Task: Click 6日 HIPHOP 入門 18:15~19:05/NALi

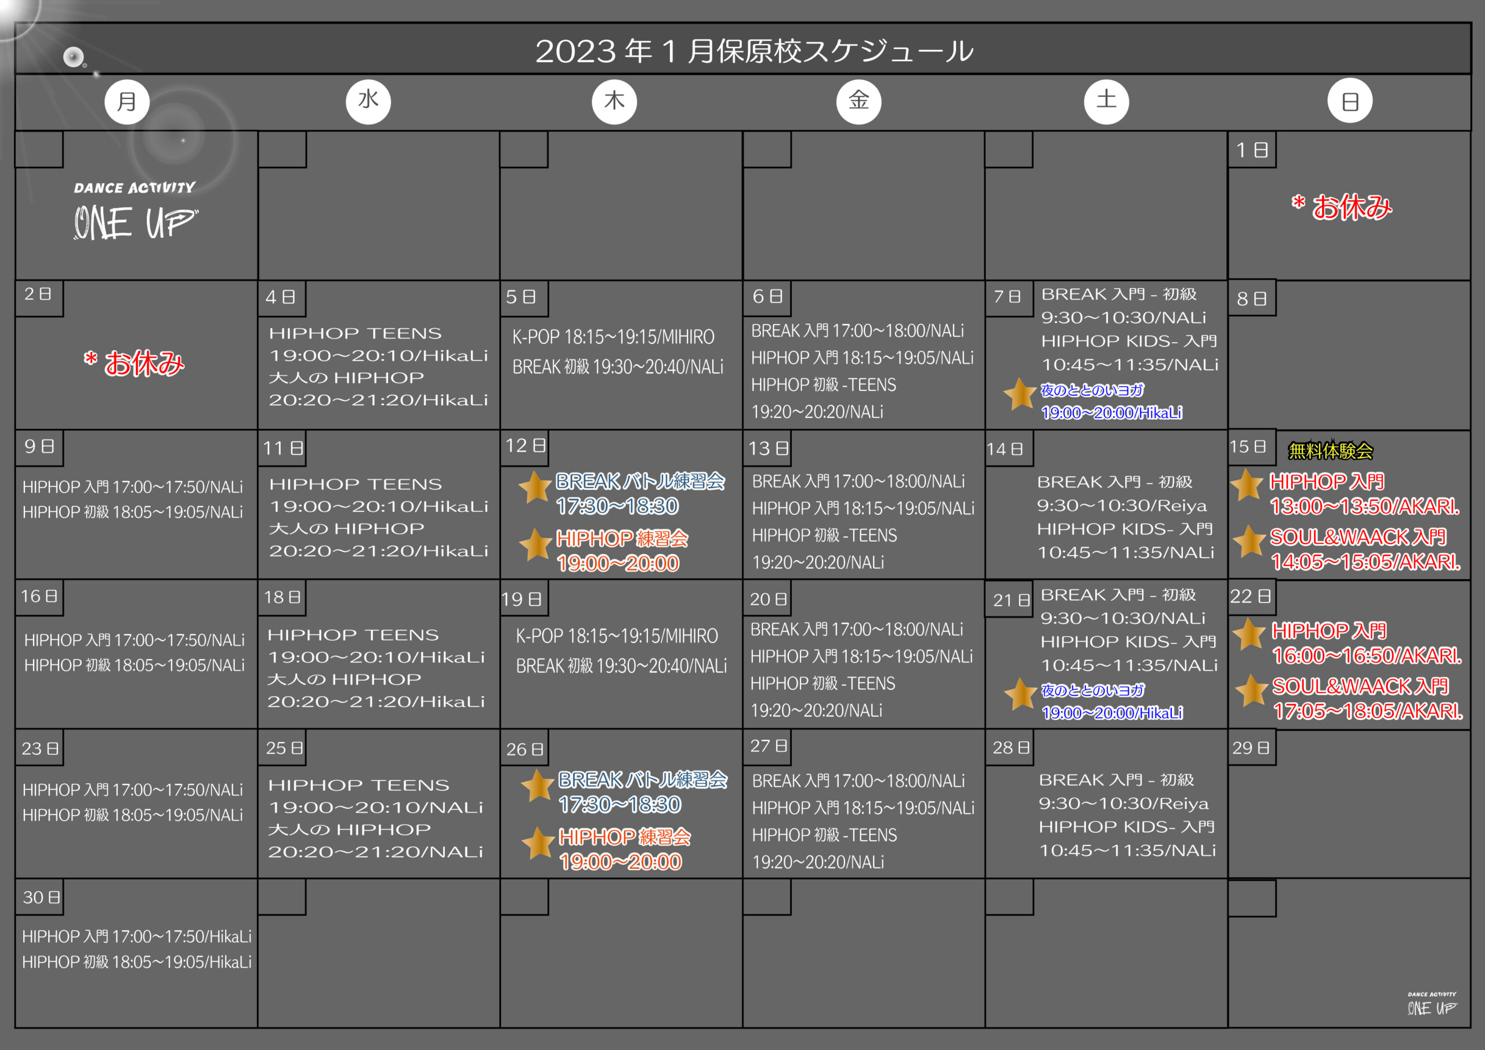Action: click(862, 358)
